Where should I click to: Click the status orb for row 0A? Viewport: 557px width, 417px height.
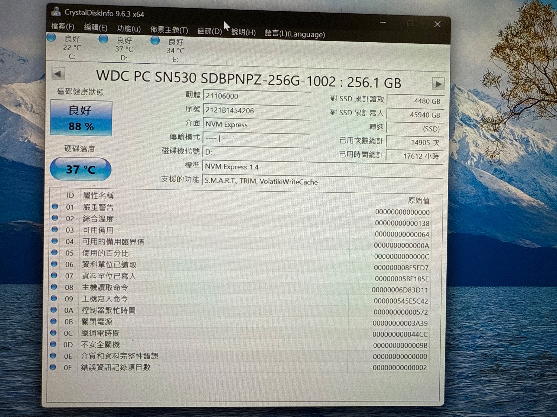coord(53,310)
